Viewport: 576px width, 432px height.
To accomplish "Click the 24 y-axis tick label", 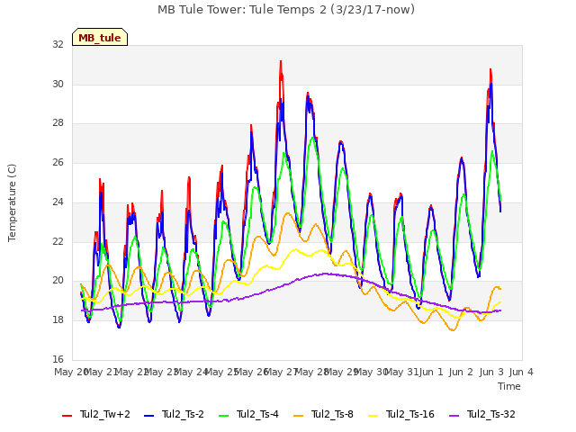I will click(x=58, y=202).
